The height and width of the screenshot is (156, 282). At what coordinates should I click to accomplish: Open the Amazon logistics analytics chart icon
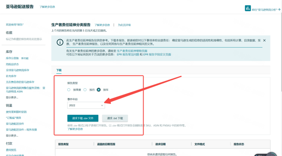point(248,8)
